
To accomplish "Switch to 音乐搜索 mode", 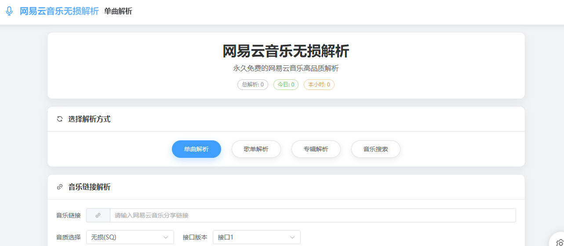I will click(x=376, y=149).
